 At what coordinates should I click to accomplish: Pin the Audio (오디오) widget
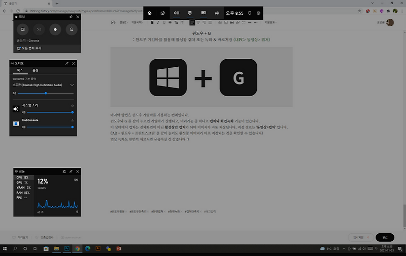(x=67, y=63)
